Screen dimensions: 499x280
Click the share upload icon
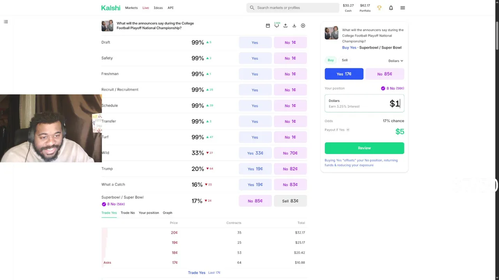(x=285, y=26)
